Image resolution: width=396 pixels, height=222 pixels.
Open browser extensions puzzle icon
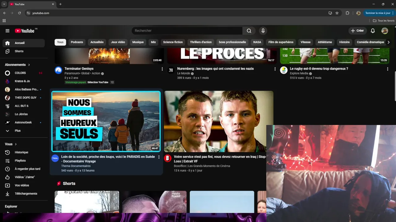pos(347,13)
